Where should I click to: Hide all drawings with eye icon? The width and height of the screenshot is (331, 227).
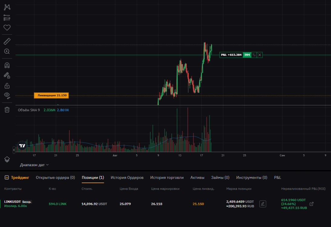click(x=7, y=96)
